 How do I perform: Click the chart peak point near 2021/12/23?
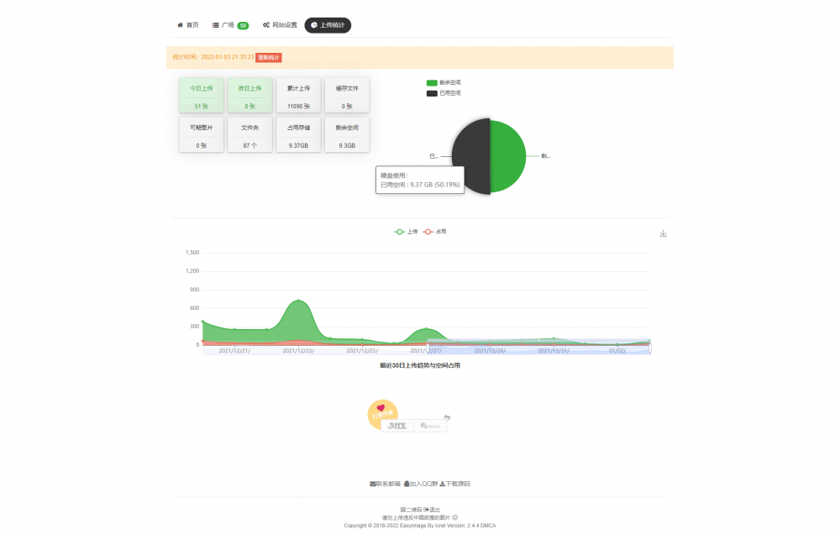[x=298, y=301]
